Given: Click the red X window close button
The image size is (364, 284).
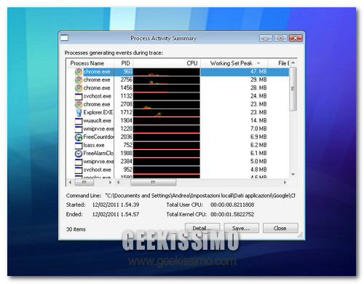Looking at the screenshot, I should 296,38.
